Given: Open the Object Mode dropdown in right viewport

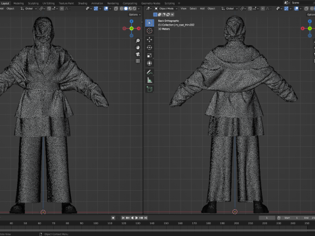Looking at the screenshot, I should pos(166,9).
